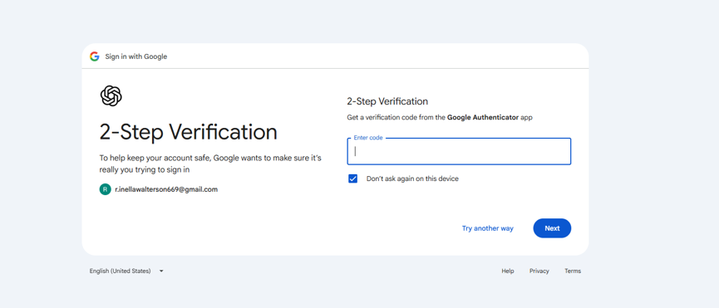Choose Try another way
Image resolution: width=719 pixels, height=308 pixels.
(x=487, y=228)
